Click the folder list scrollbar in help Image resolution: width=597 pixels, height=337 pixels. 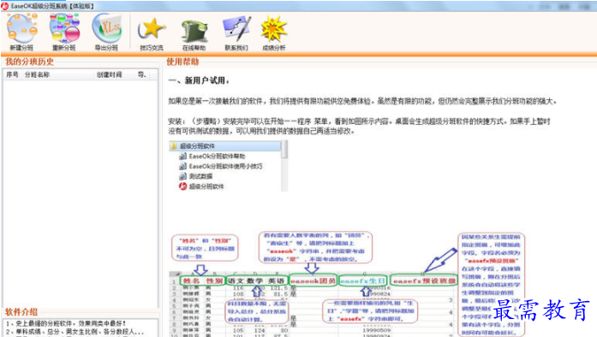284,165
